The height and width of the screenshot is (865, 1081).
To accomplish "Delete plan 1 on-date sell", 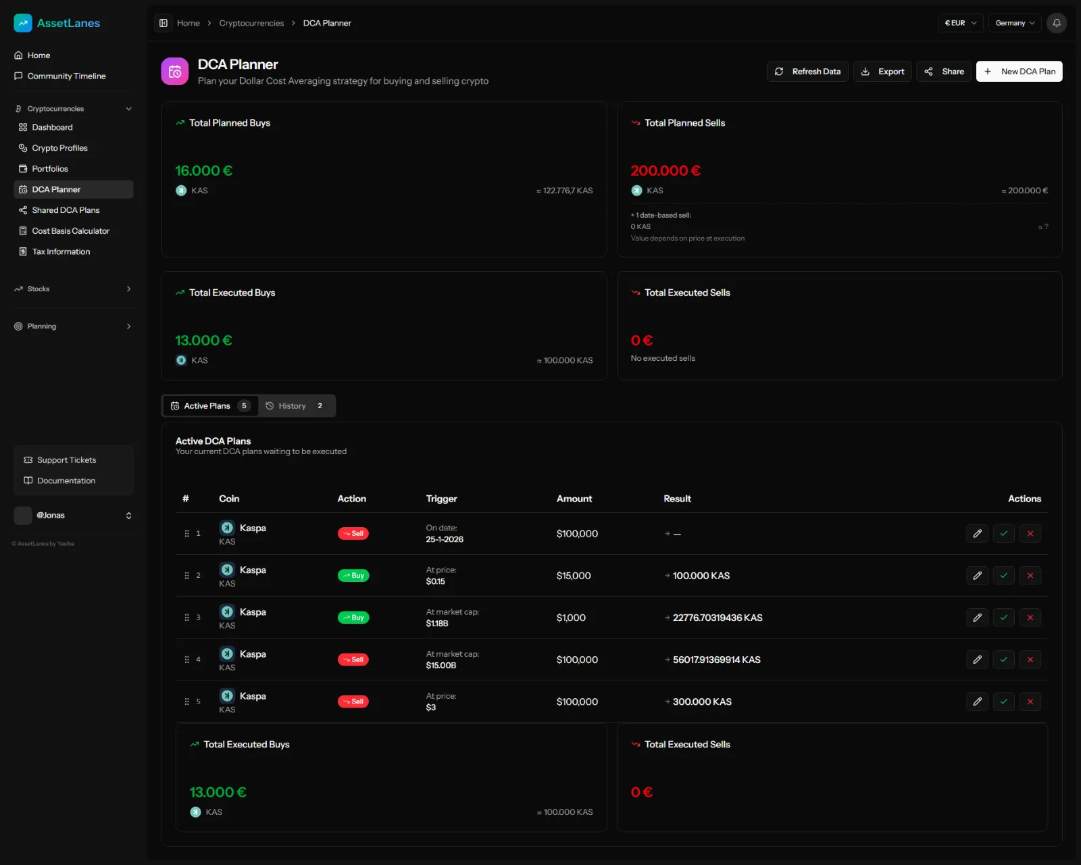I will pyautogui.click(x=1030, y=534).
